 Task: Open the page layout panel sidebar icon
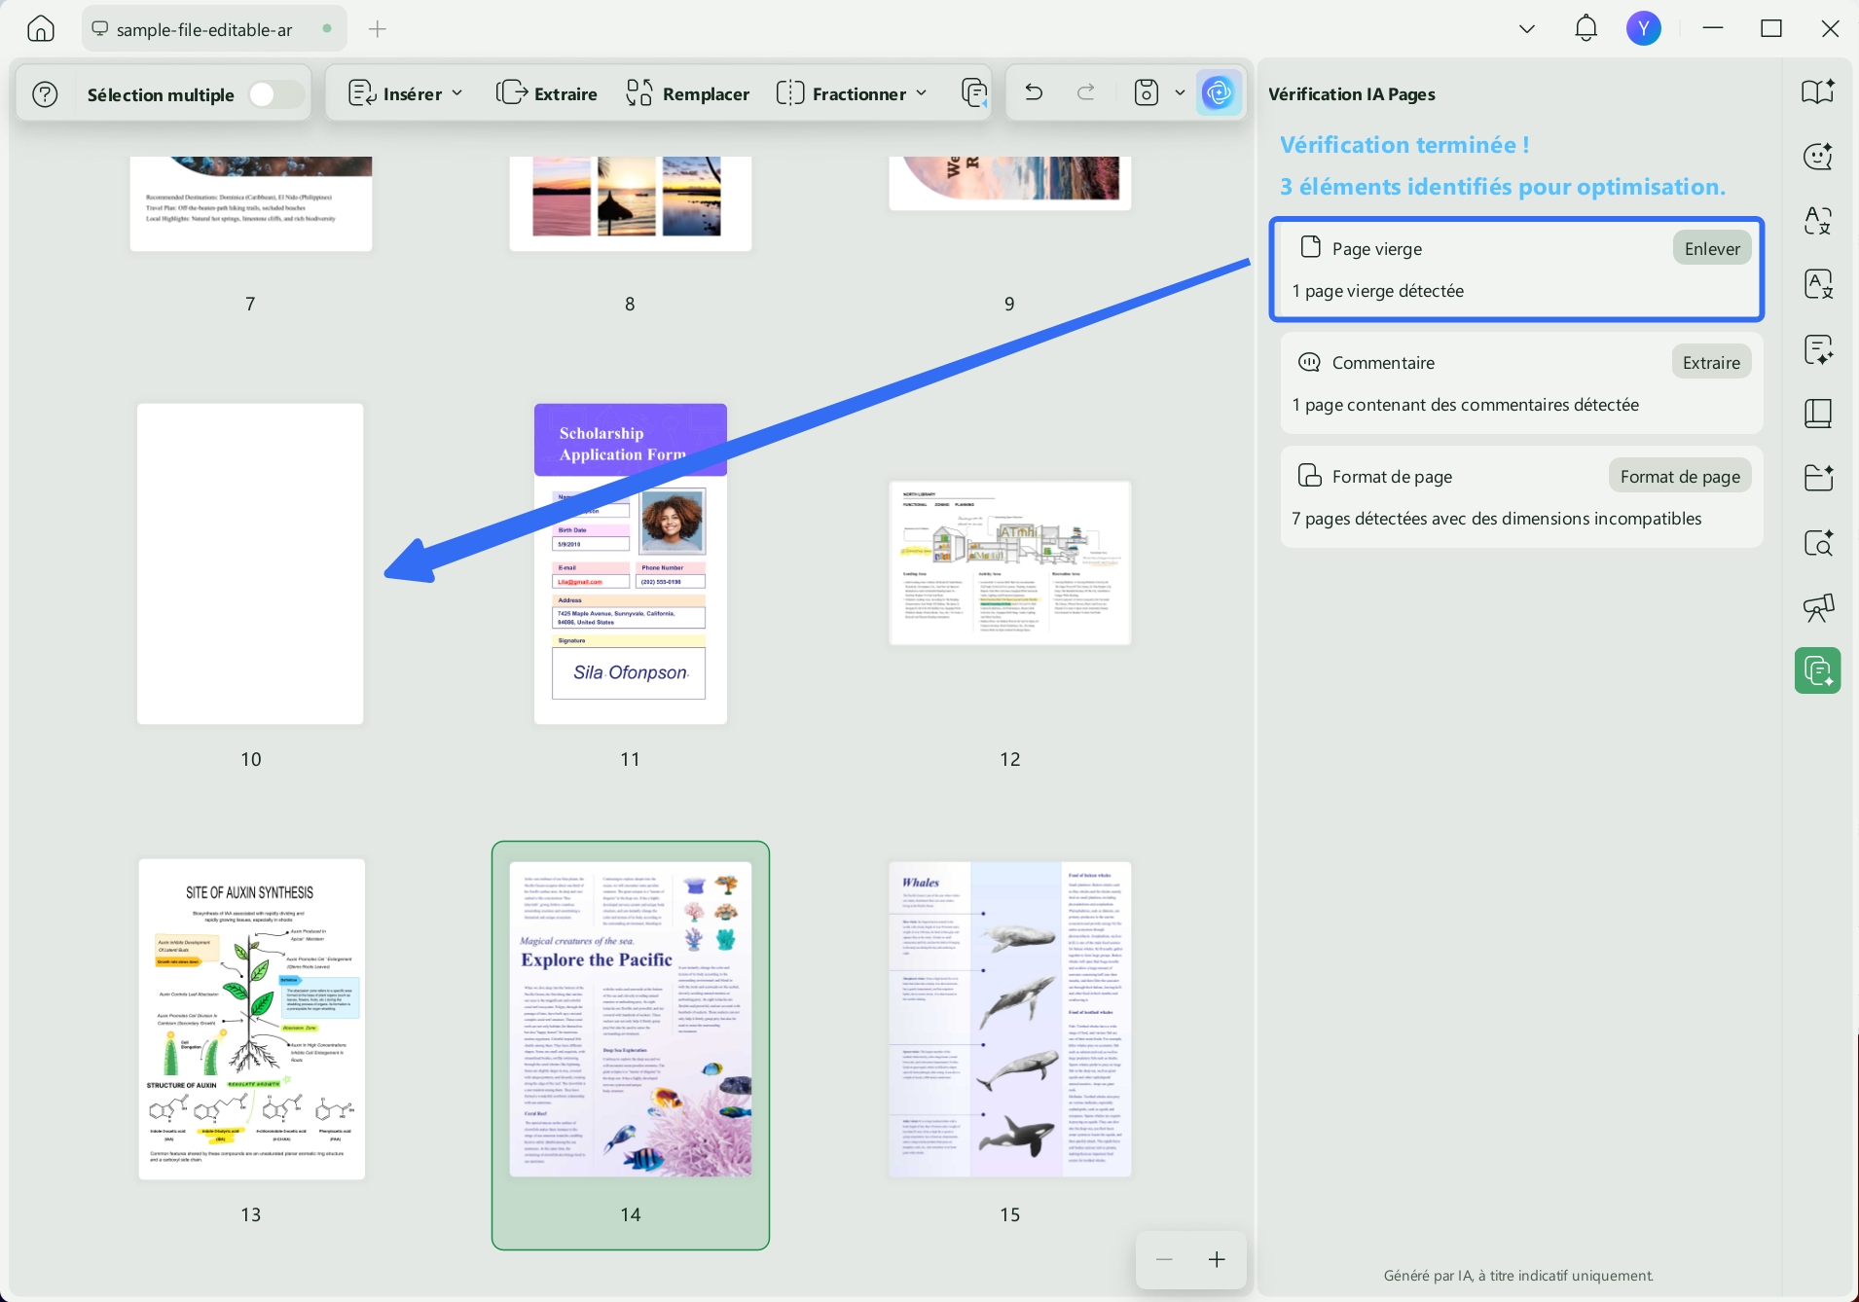pyautogui.click(x=1817, y=414)
